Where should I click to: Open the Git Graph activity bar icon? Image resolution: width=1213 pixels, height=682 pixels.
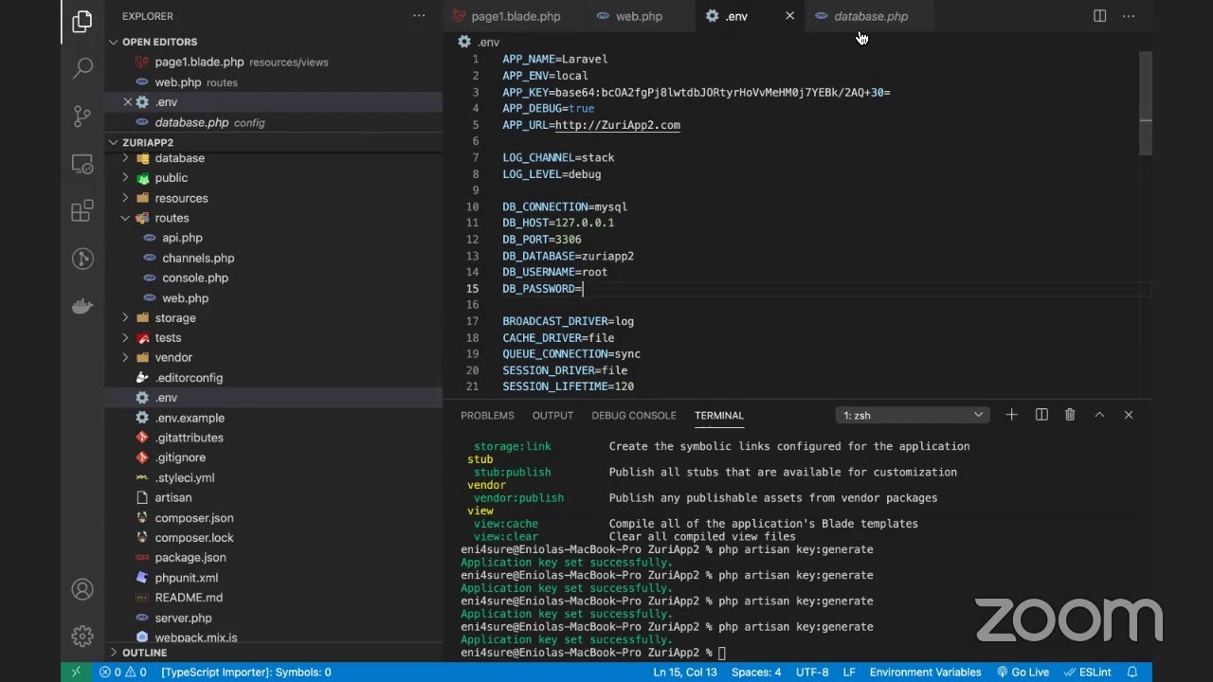point(82,258)
